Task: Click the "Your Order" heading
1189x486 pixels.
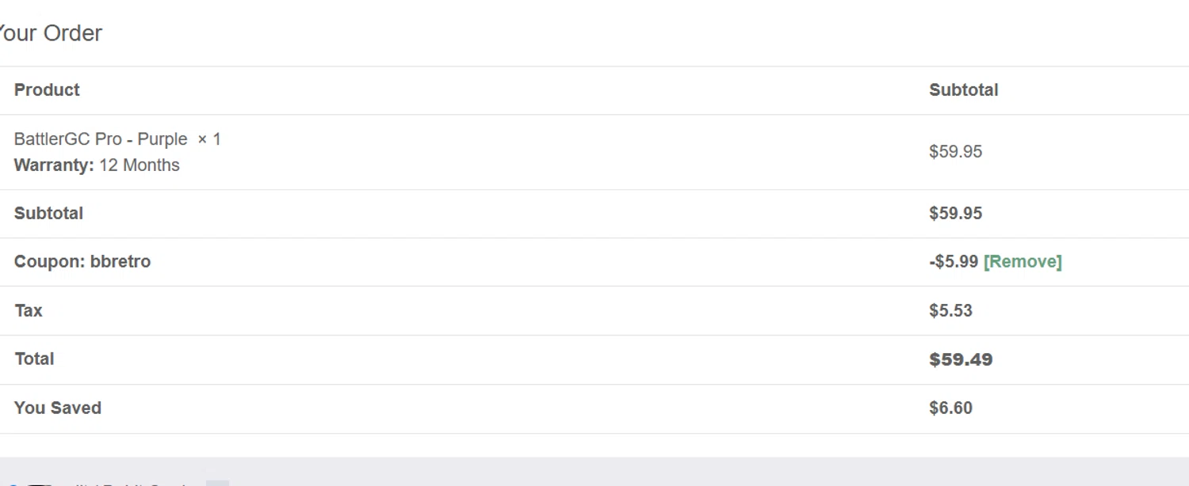Action: (x=49, y=33)
